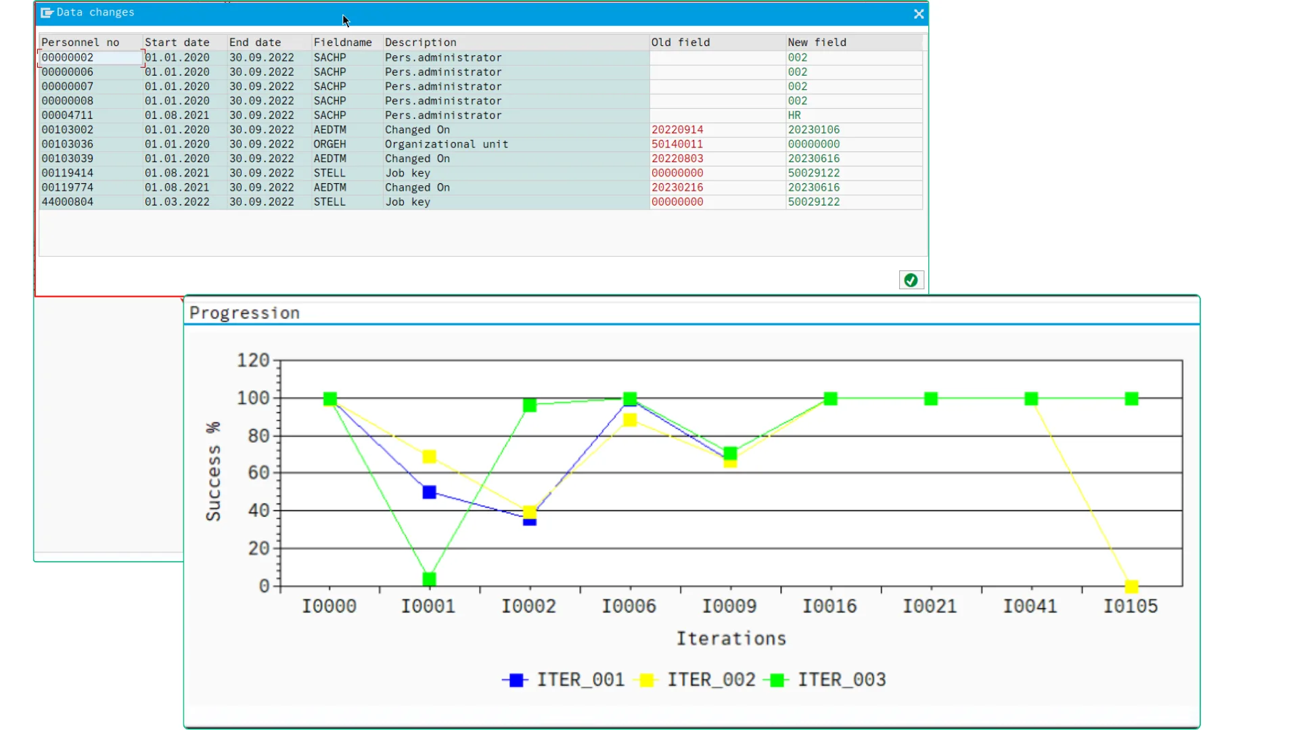The height and width of the screenshot is (730, 1299).
Task: Click the blue data point at I0001
Action: tap(429, 492)
